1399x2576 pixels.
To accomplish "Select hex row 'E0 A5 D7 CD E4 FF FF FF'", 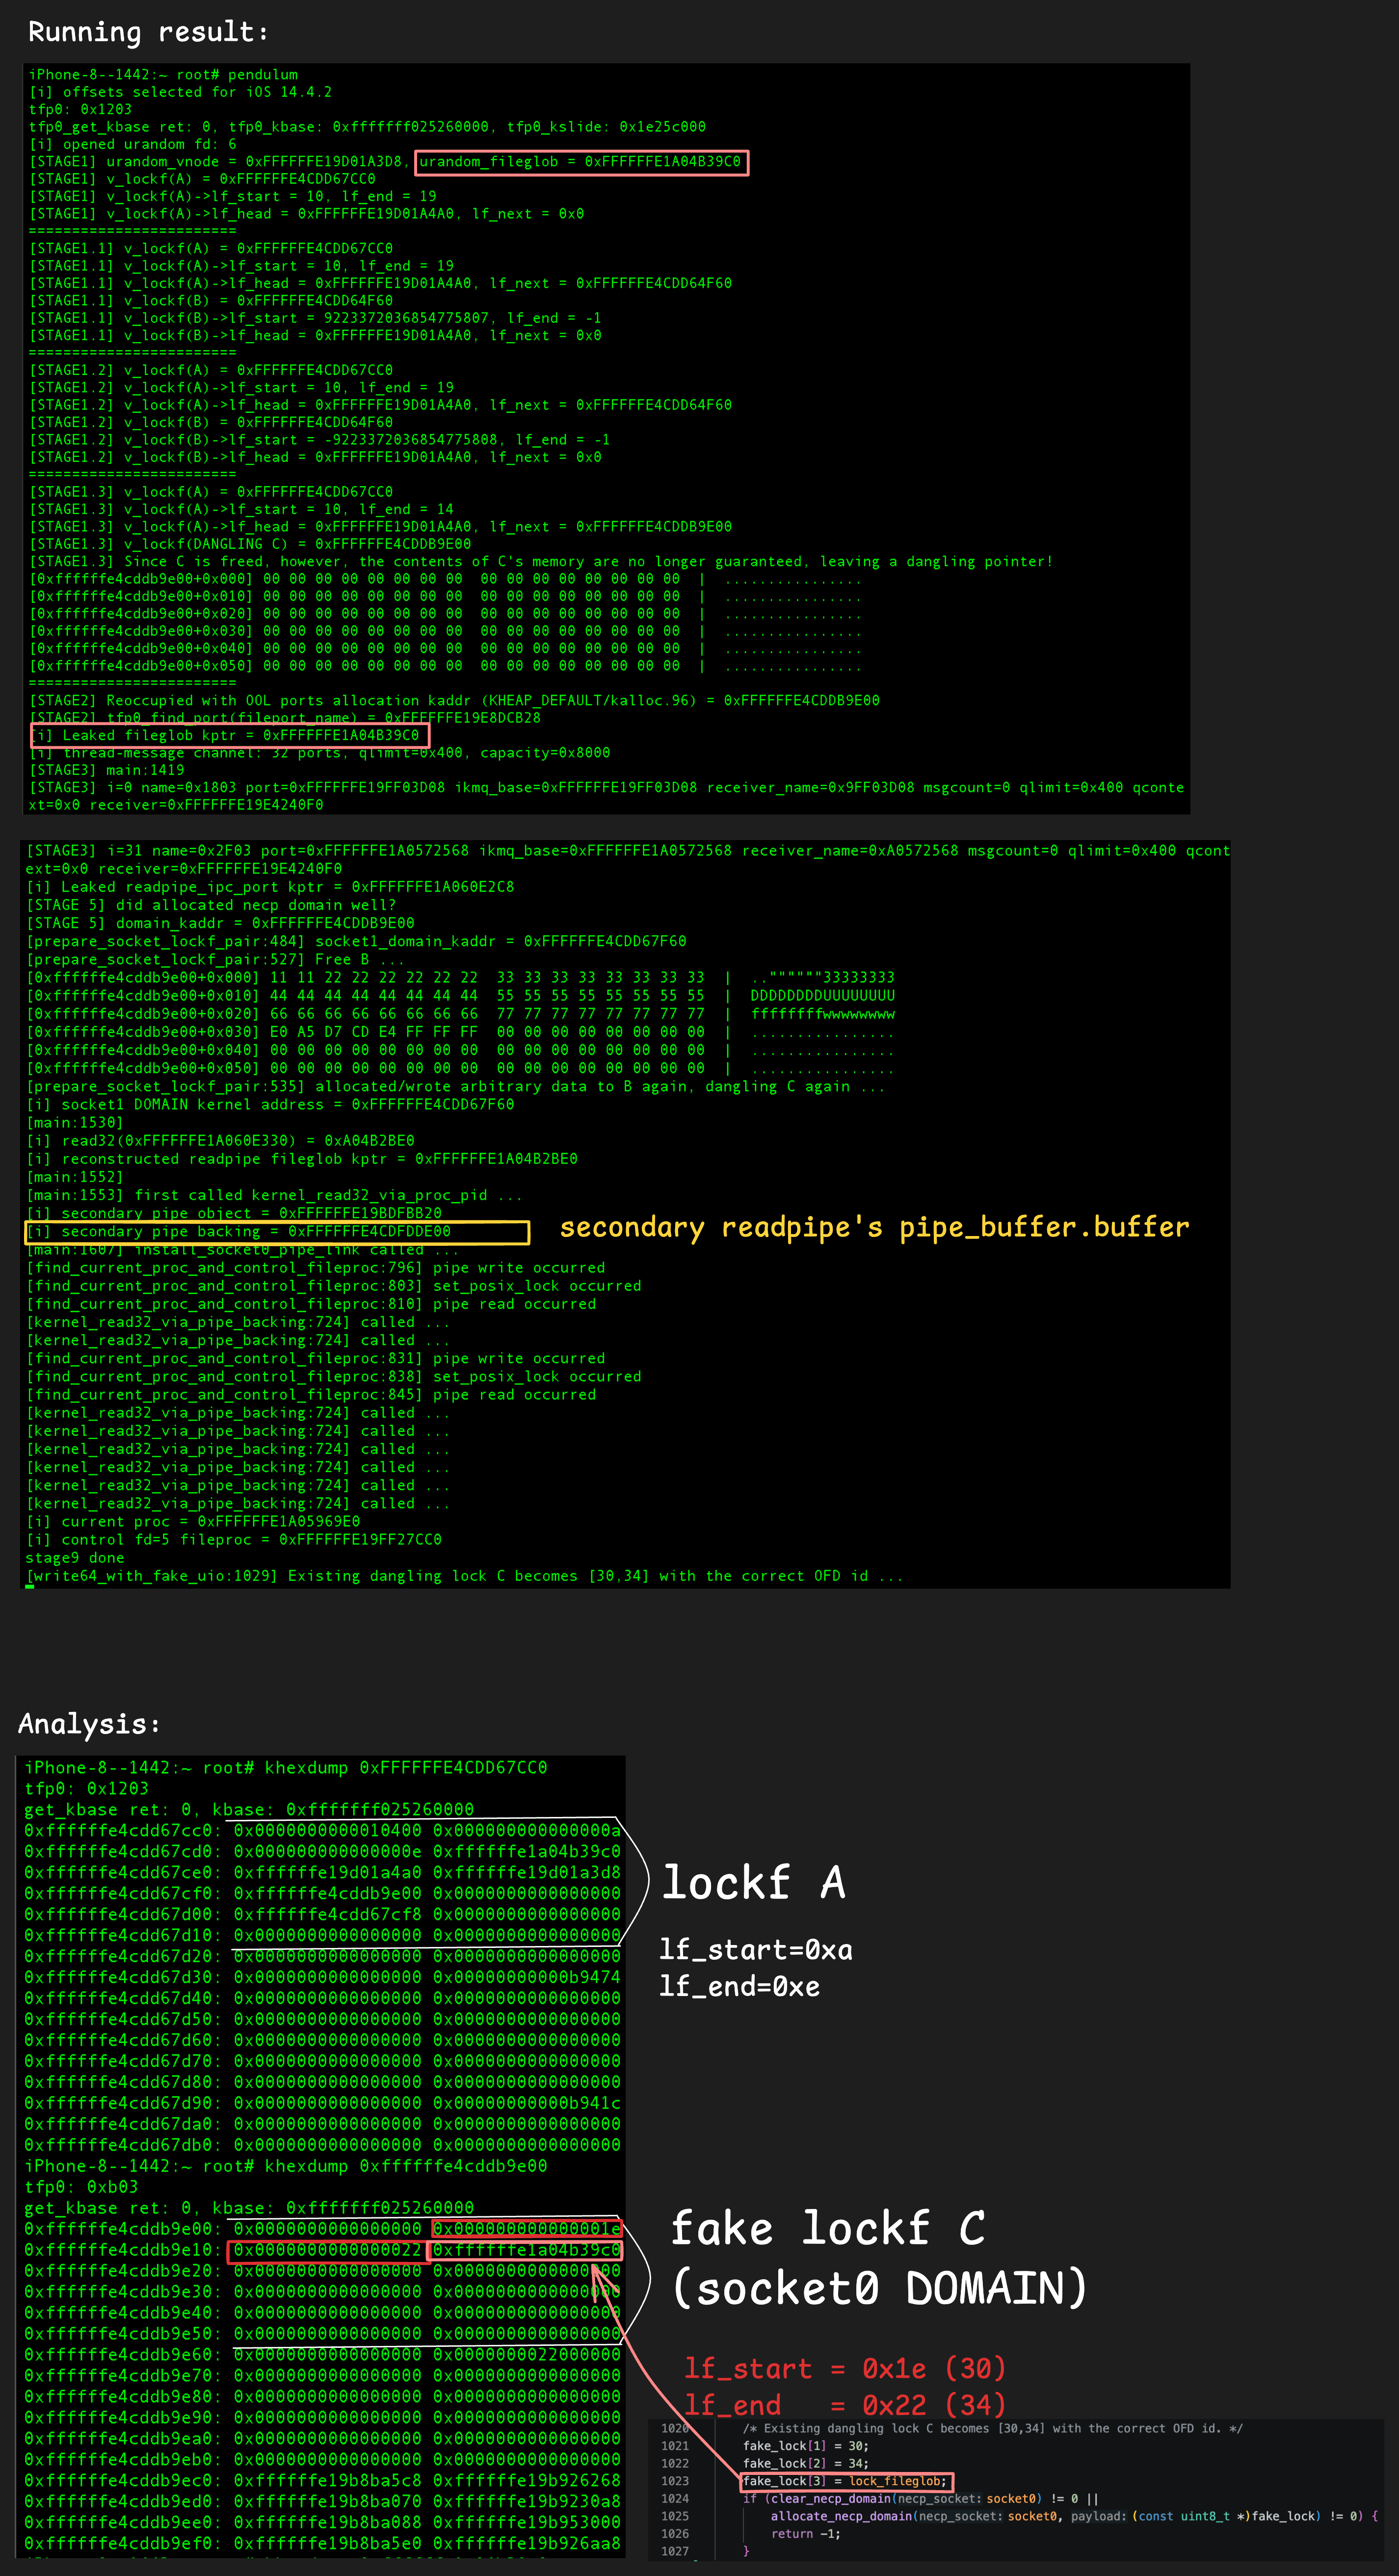I will coord(460,1032).
